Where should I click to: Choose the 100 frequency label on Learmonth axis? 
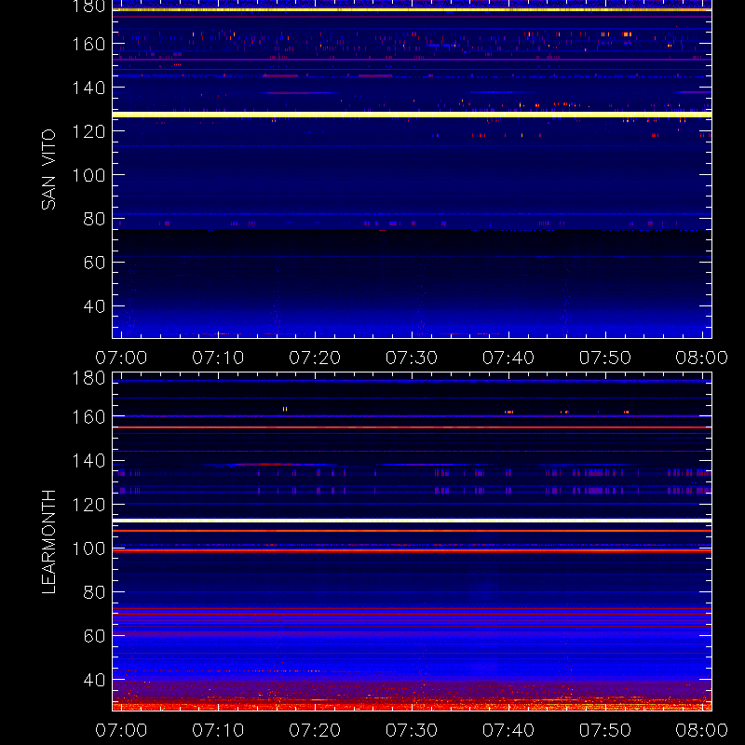click(x=88, y=549)
